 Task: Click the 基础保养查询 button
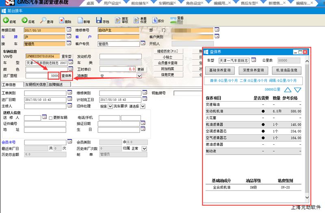[x=220, y=70]
